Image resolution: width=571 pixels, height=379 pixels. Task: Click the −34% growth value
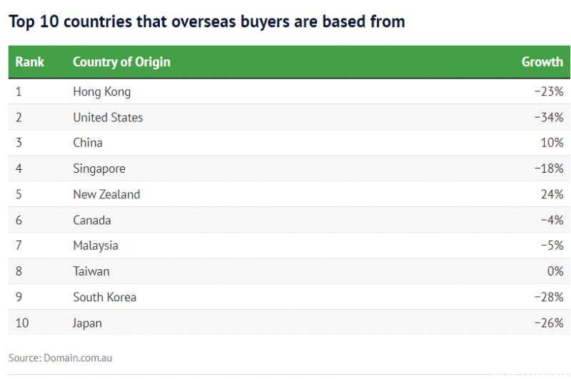(x=549, y=117)
